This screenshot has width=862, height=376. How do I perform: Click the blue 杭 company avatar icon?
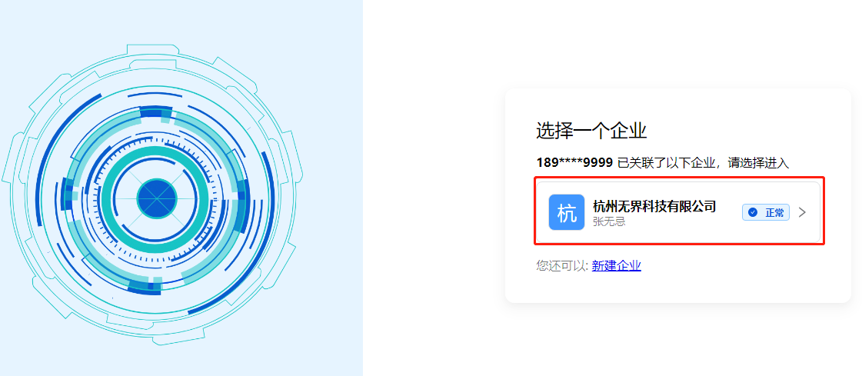point(566,212)
